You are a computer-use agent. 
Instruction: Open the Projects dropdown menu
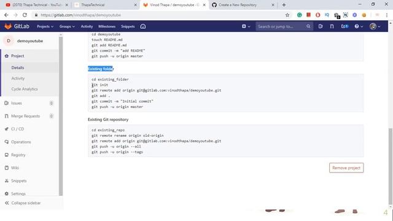click(45, 26)
